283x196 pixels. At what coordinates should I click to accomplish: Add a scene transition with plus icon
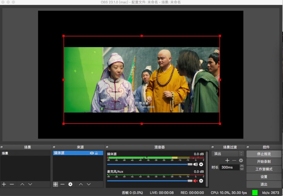227,160
